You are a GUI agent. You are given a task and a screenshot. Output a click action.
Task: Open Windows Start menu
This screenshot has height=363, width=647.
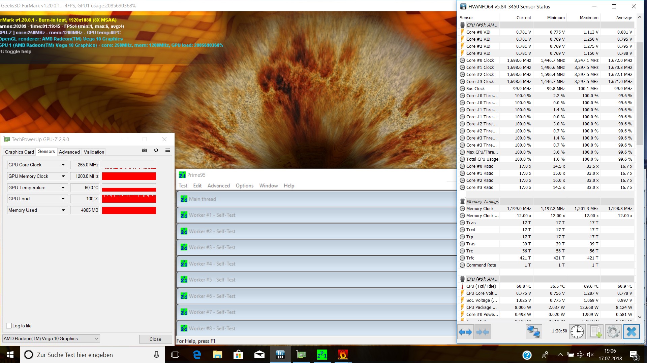coord(10,355)
